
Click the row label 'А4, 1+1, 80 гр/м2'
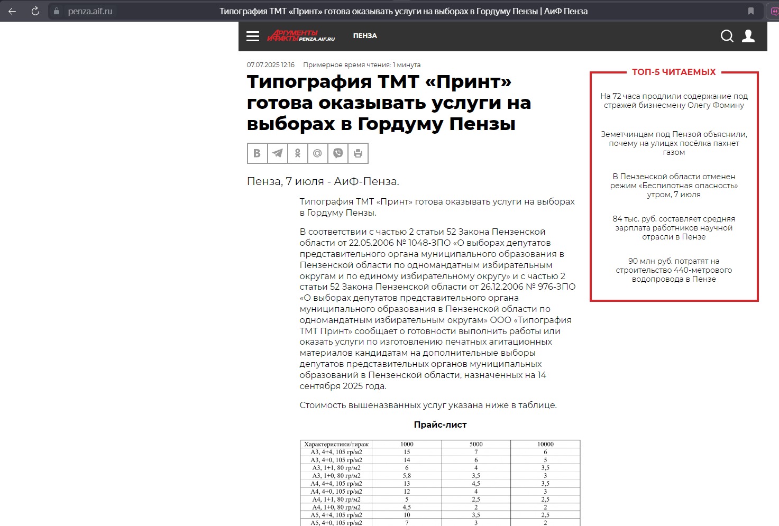(x=336, y=500)
